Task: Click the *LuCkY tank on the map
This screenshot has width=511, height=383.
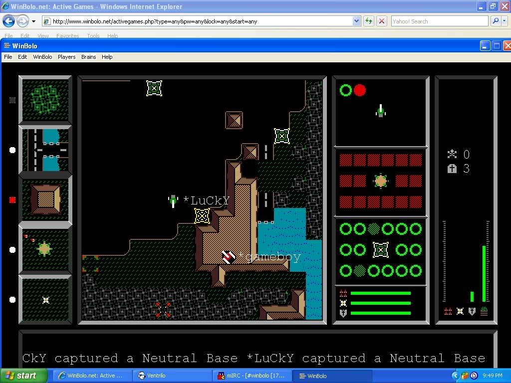Action: (173, 201)
